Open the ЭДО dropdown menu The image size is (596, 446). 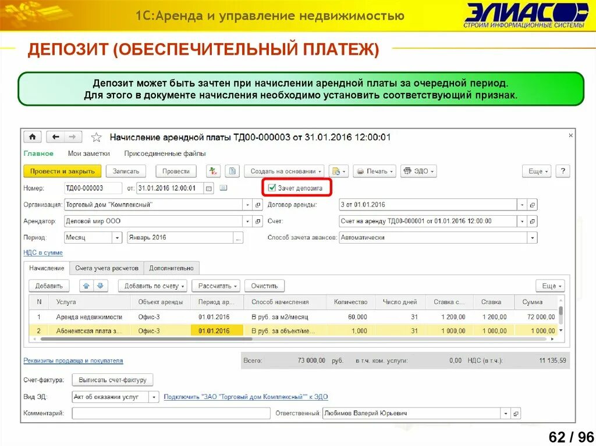pos(418,172)
